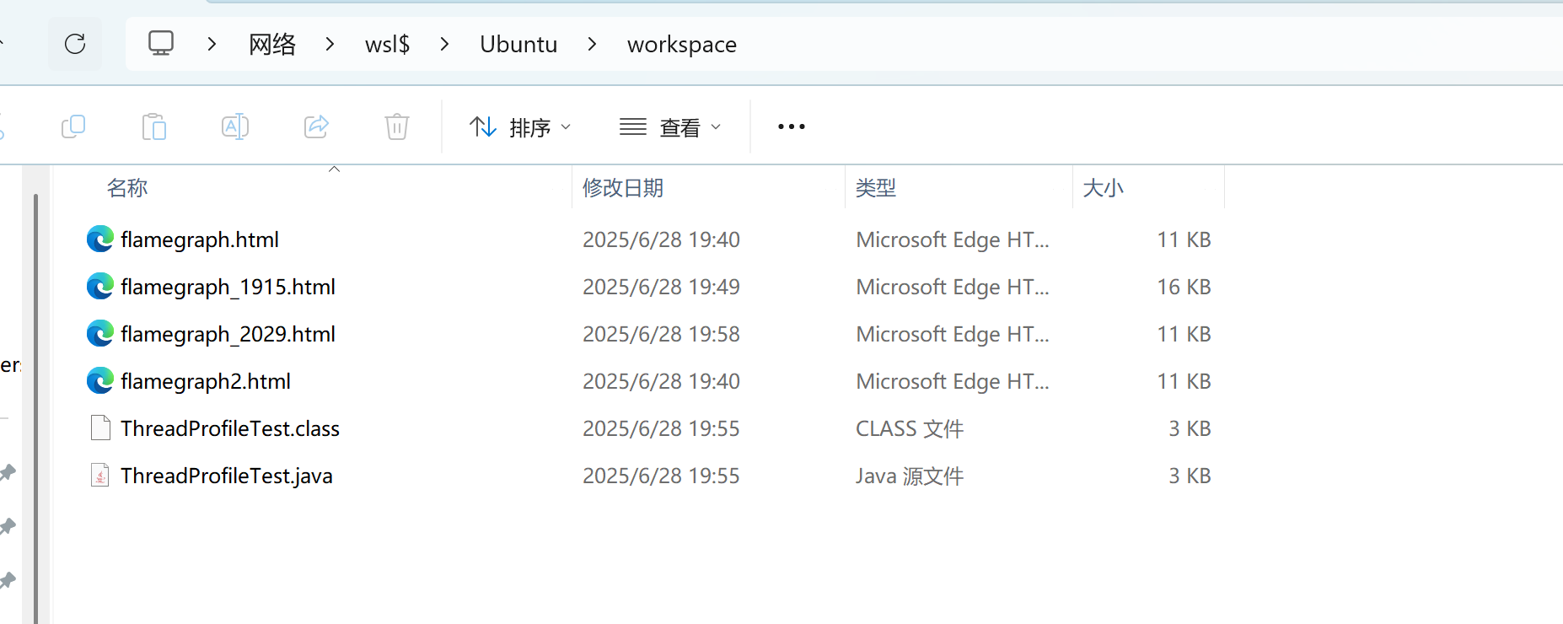
Task: Expand the chevron after wsl$ breadcrumb
Action: click(x=444, y=44)
